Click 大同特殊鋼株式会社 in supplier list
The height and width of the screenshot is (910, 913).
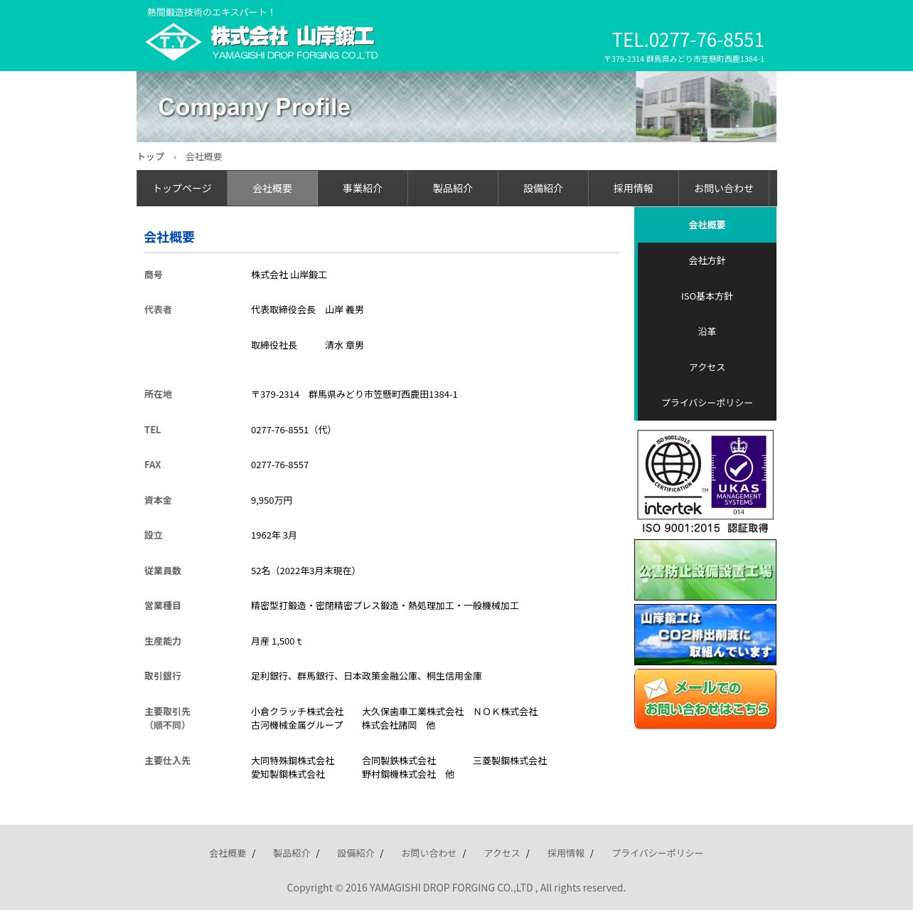click(x=292, y=761)
